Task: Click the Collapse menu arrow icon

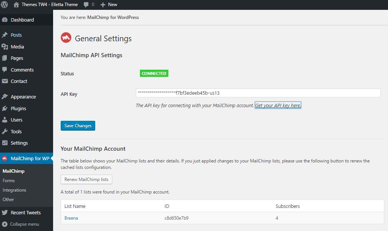Action: click(x=5, y=224)
